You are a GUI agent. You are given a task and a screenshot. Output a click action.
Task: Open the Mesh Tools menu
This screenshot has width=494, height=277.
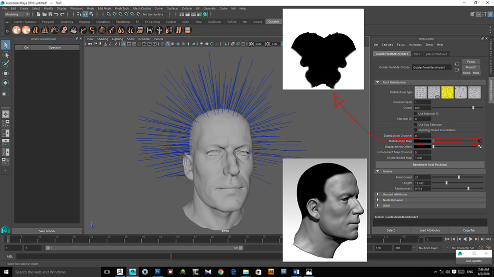pos(122,8)
